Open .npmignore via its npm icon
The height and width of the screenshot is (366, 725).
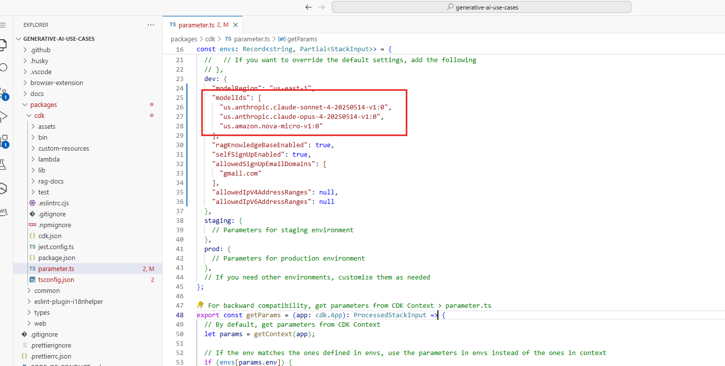click(x=32, y=225)
